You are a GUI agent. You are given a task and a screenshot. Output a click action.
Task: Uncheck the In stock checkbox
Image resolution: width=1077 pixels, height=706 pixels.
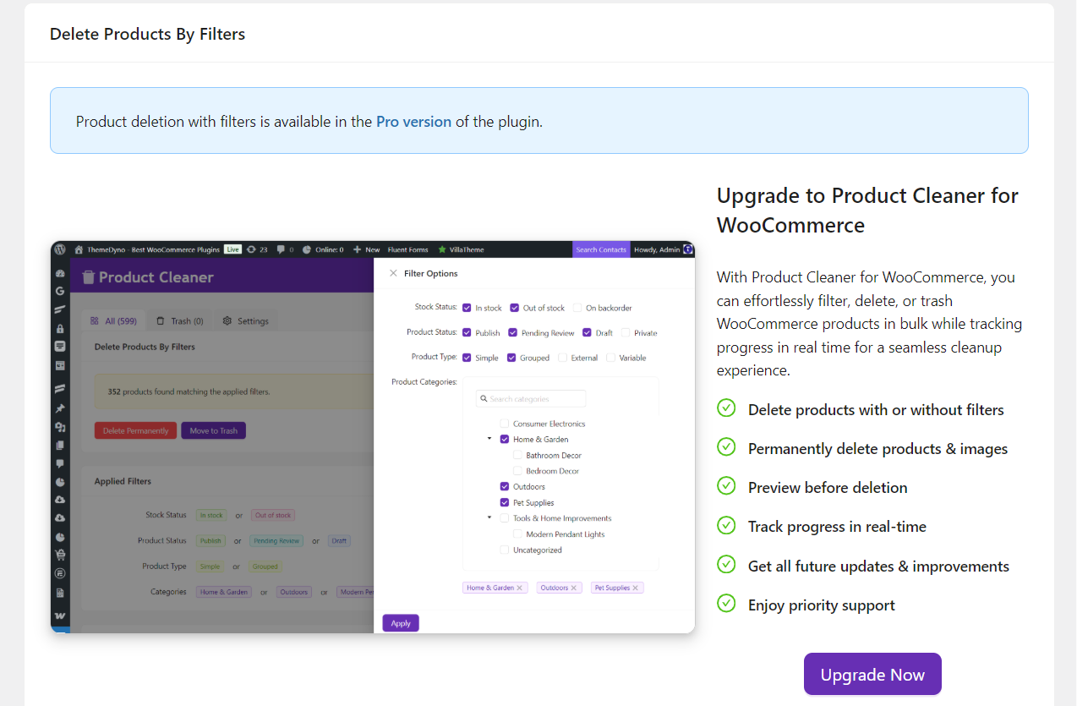(467, 308)
